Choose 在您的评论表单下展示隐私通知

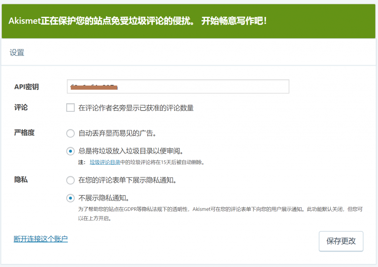pos(70,180)
